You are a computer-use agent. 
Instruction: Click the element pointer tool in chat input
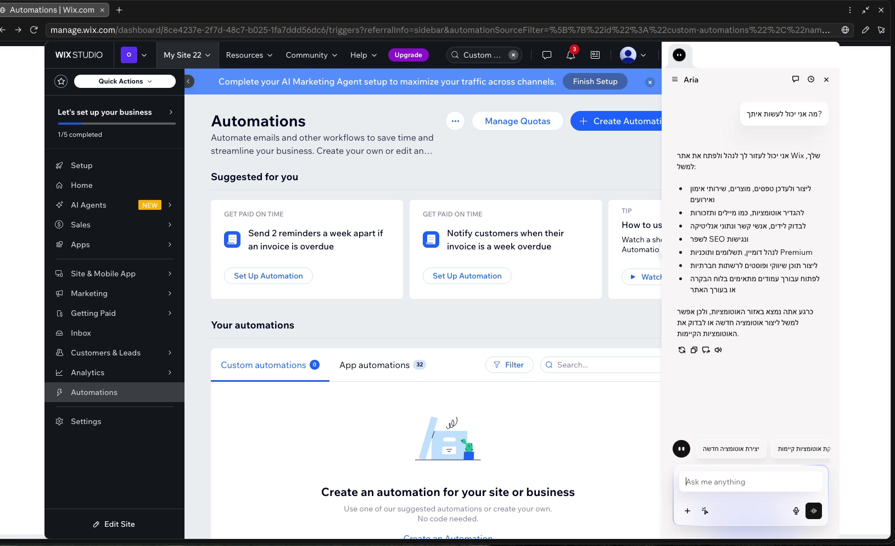click(x=705, y=511)
